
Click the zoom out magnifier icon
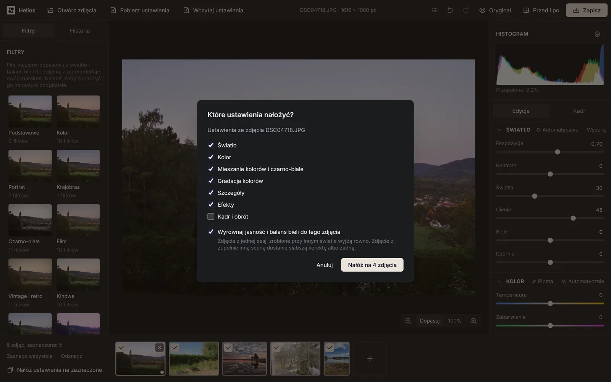408,321
